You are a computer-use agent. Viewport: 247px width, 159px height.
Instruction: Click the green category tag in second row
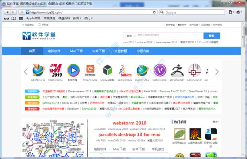32,97
